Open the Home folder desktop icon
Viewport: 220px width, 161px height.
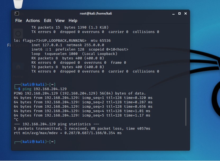[18, 66]
